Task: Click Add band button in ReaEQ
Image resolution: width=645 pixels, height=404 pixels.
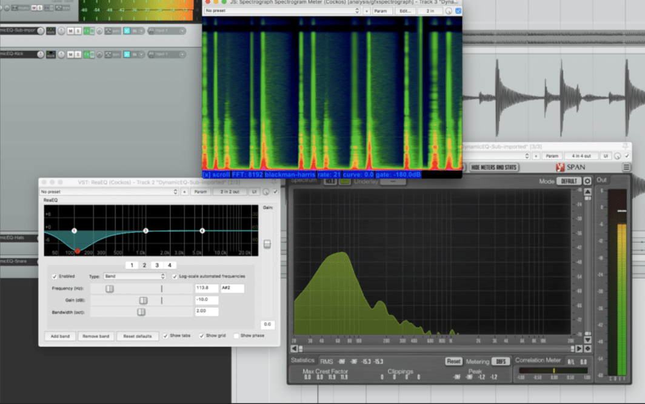Action: click(x=60, y=336)
